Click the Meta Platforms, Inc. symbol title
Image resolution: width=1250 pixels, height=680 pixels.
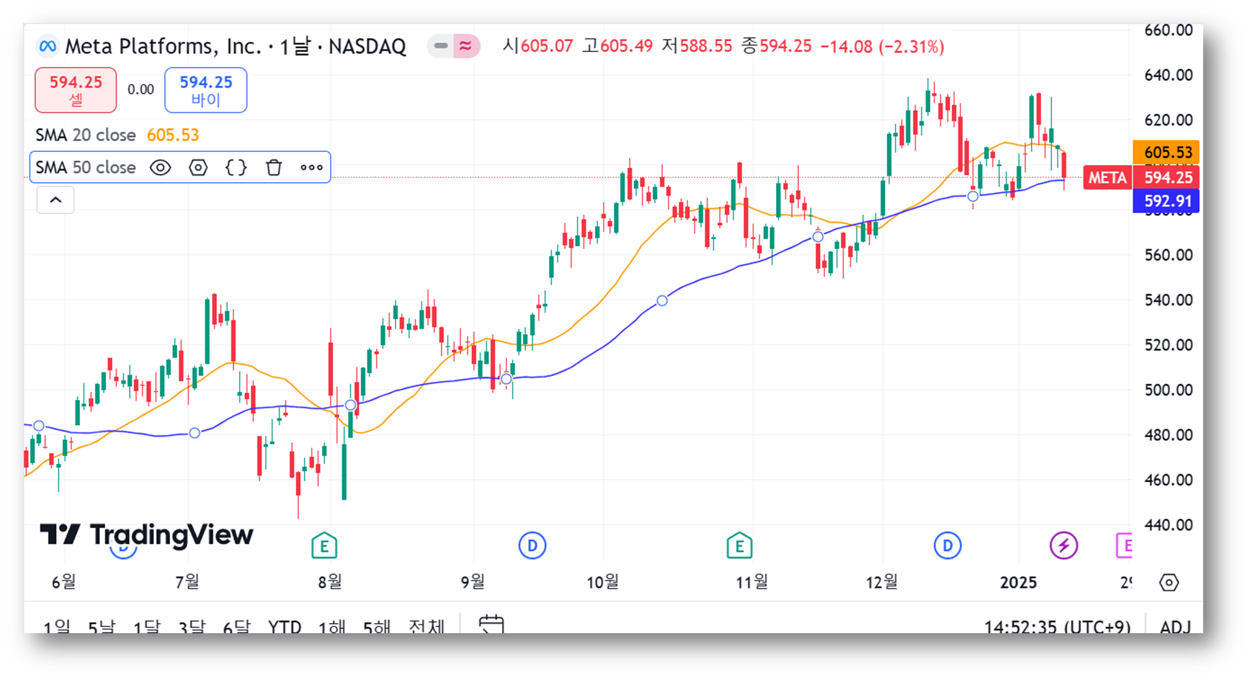click(x=163, y=46)
